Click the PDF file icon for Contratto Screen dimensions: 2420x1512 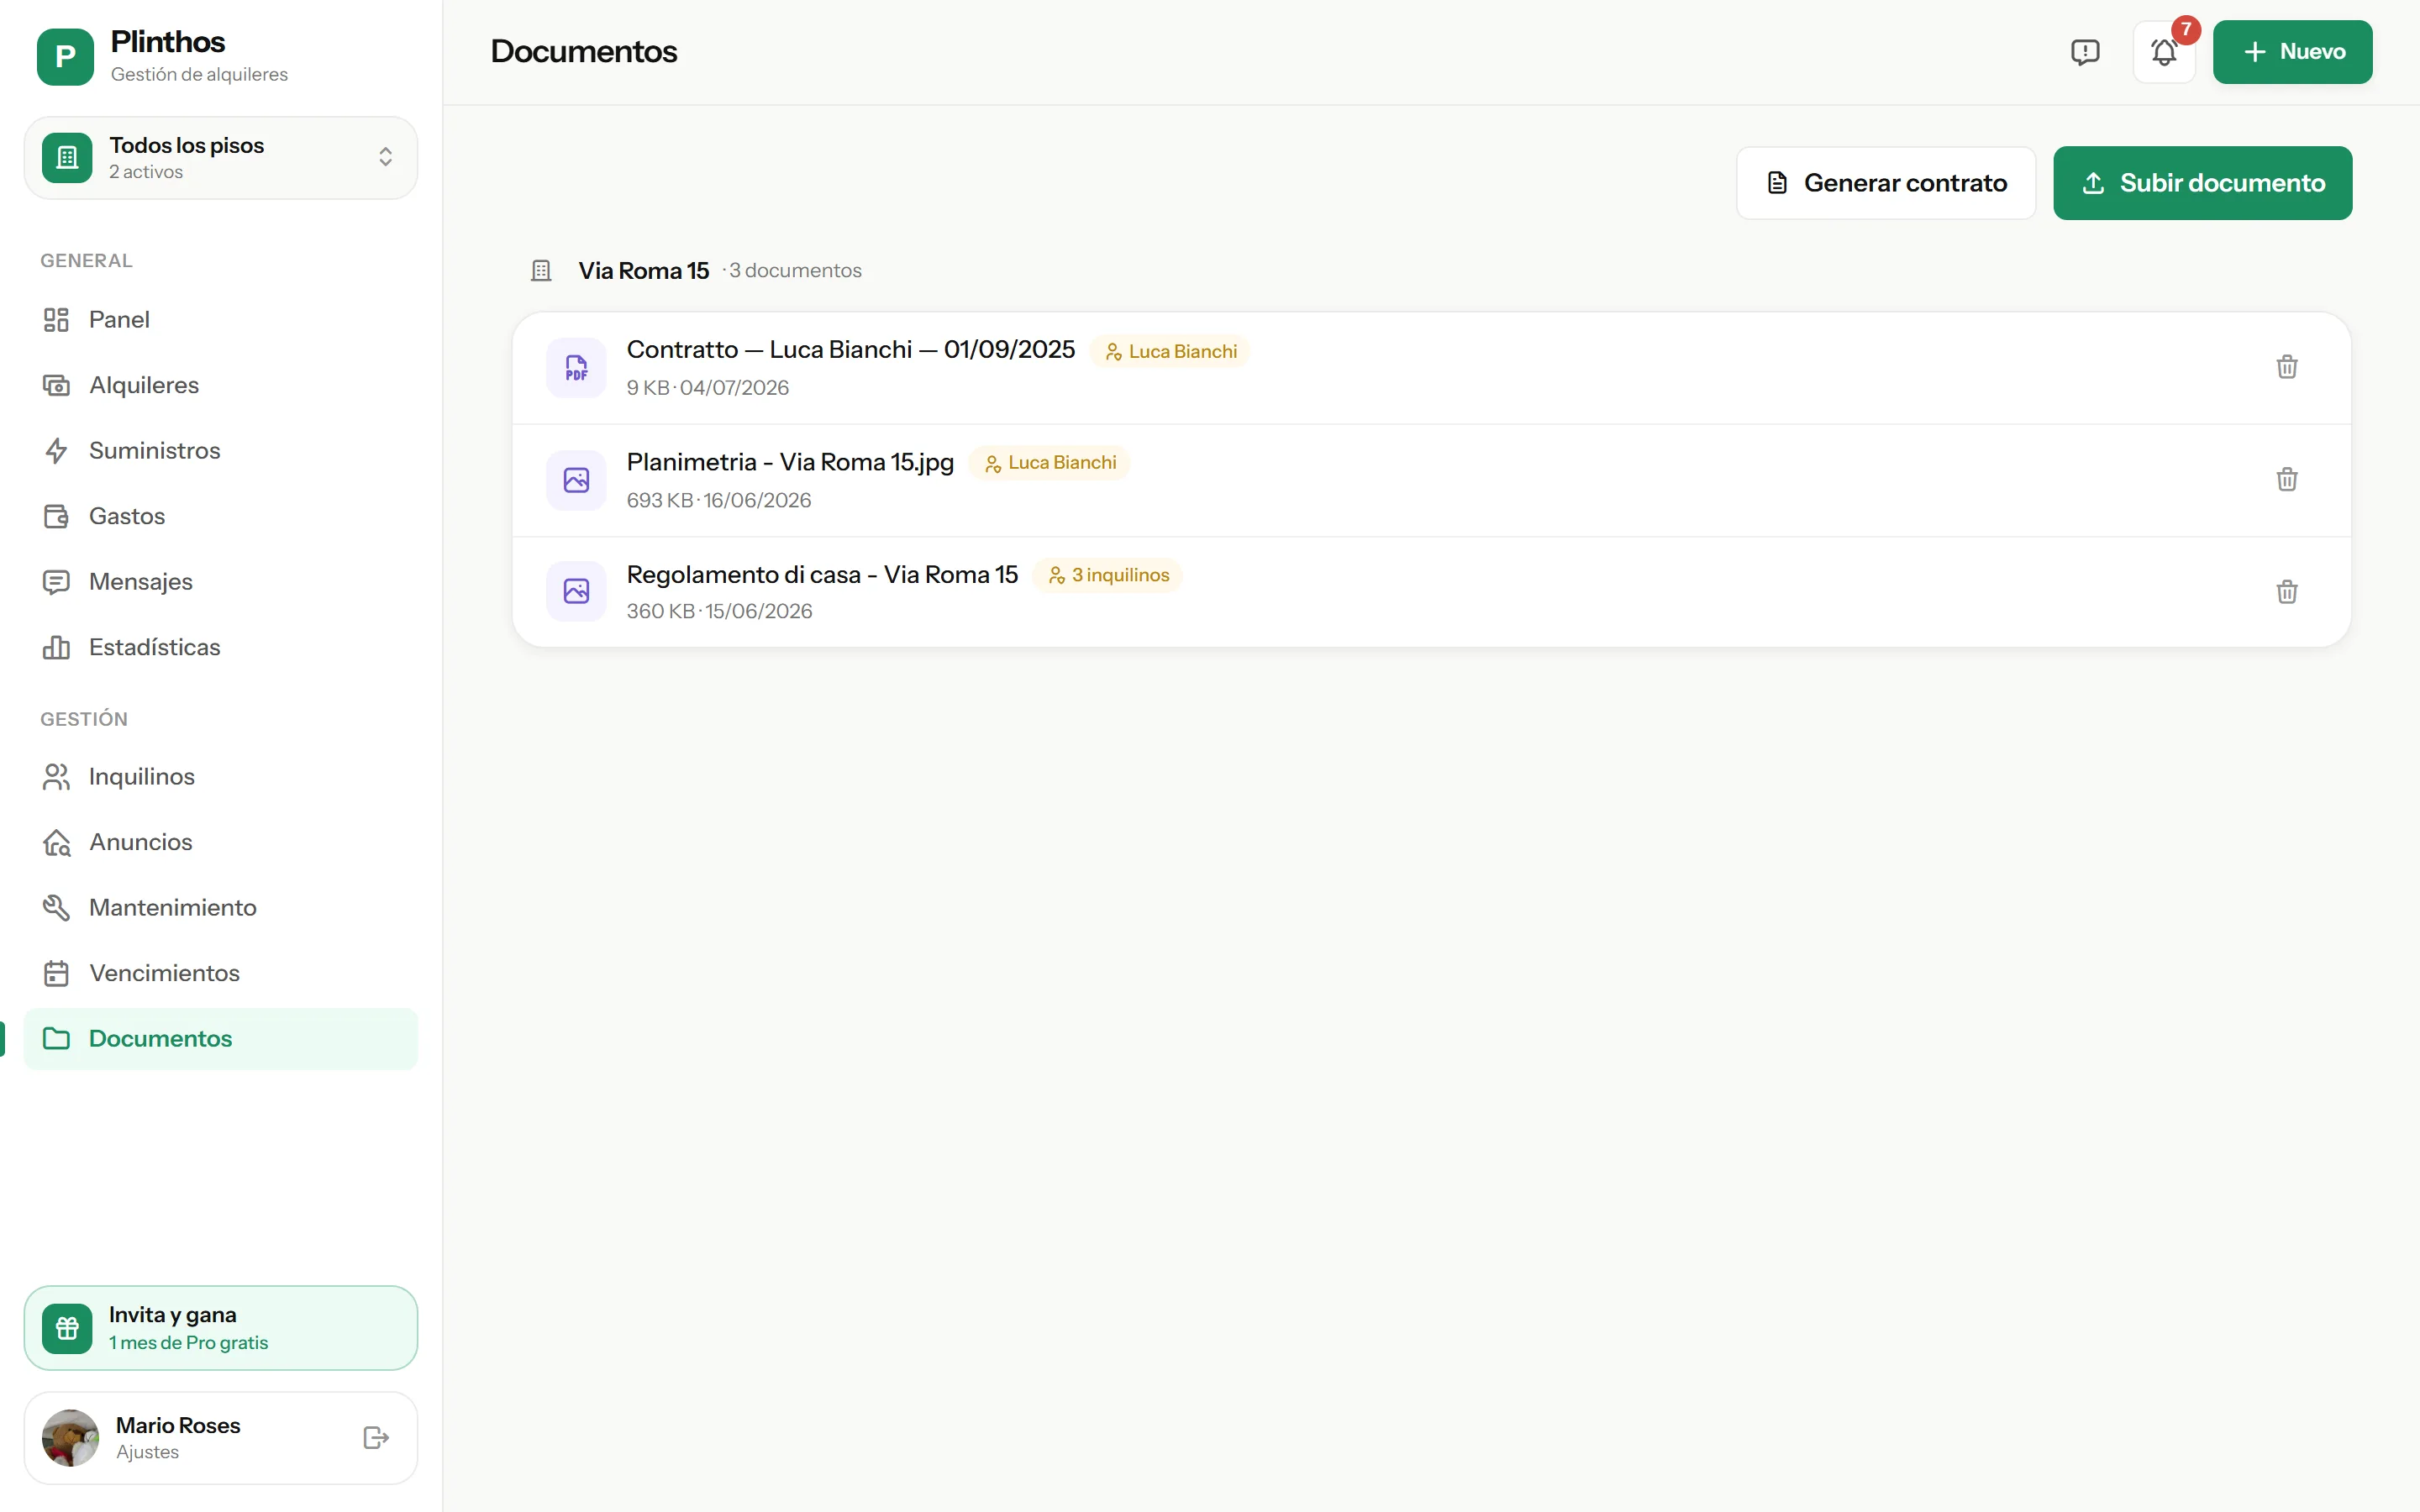[576, 368]
